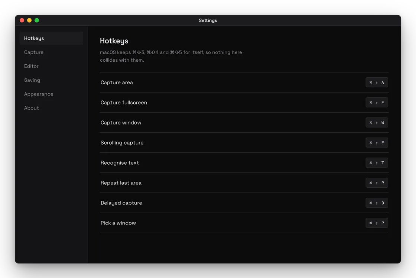This screenshot has height=278, width=416.
Task: Click the 'Delayed capture' row label
Action: [x=121, y=203]
